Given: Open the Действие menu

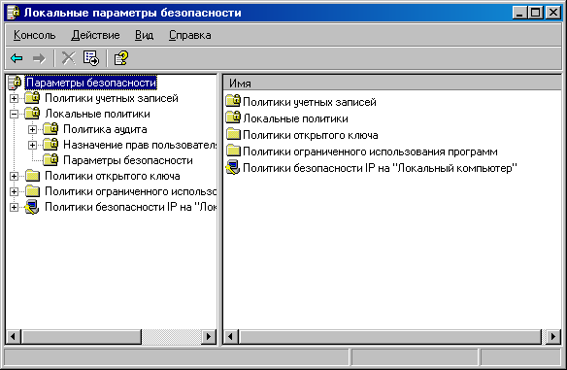Looking at the screenshot, I should 95,35.
